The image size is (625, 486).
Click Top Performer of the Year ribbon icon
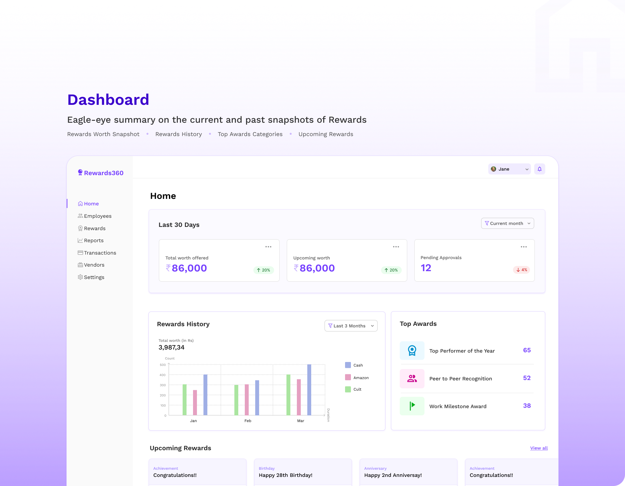(x=412, y=351)
